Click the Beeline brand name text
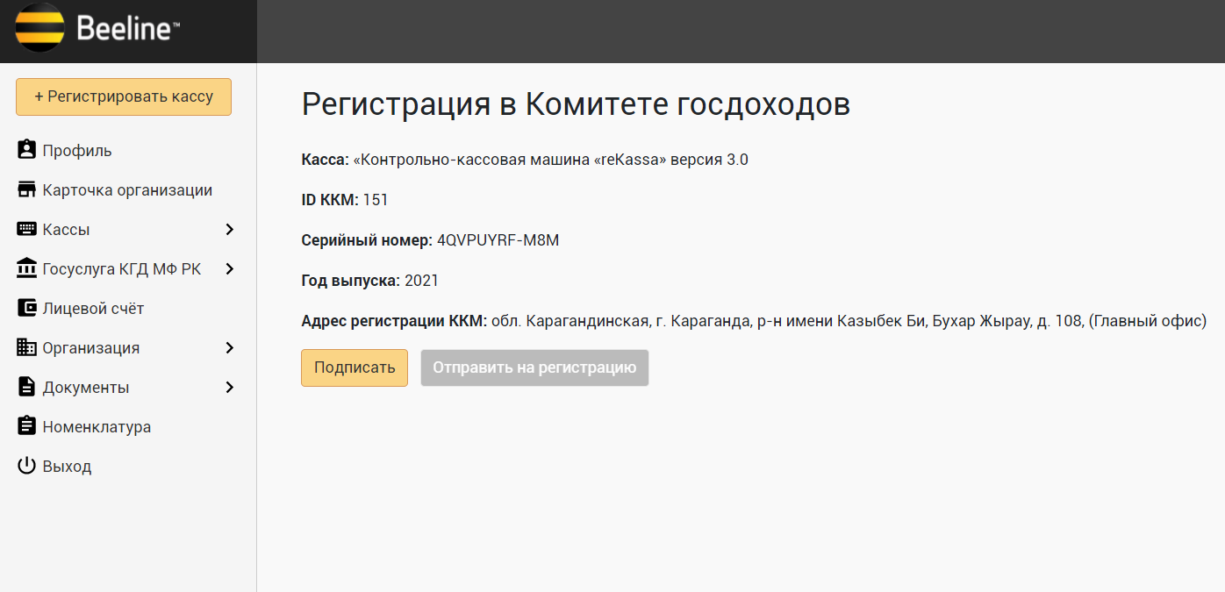1225x592 pixels. (128, 29)
